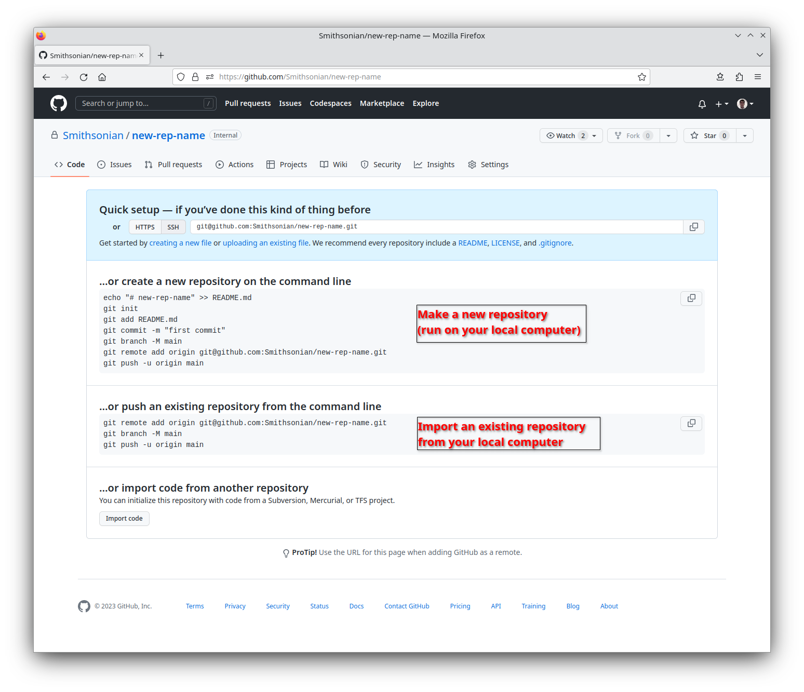Follow the uploading an existing file link
The width and height of the screenshot is (804, 692).
(x=266, y=243)
